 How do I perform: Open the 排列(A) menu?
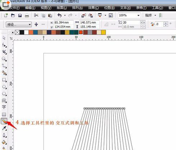click(x=77, y=8)
